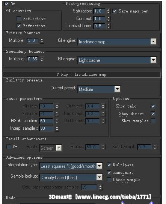This screenshot has width=166, height=204.
Task: Click the HSph. subdivs field
Action: coord(46,121)
